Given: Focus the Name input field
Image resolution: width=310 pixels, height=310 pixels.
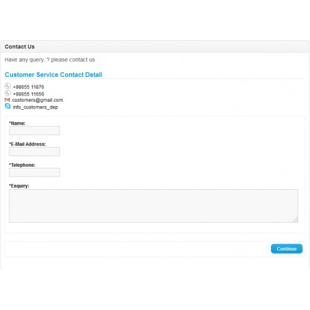Looking at the screenshot, I should [x=35, y=131].
